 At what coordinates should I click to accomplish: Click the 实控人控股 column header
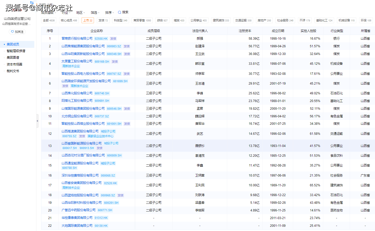pyautogui.click(x=308, y=31)
